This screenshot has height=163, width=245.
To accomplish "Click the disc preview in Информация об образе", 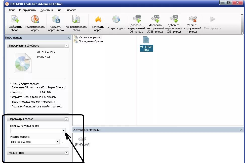I will coord(23,63).
